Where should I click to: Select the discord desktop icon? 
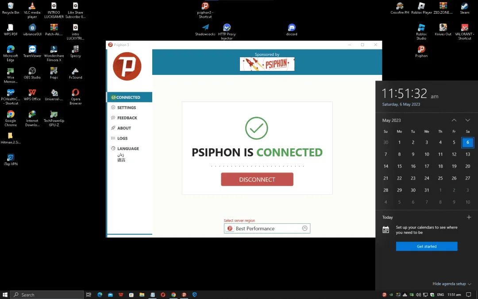(x=292, y=30)
